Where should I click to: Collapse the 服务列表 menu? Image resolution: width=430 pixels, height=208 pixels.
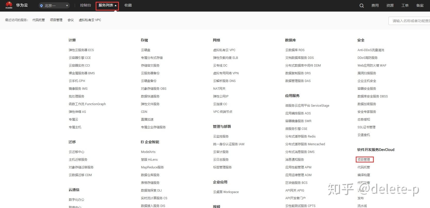click(x=107, y=5)
